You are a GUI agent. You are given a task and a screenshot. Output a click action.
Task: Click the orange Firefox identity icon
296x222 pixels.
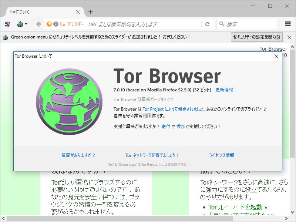(49, 24)
